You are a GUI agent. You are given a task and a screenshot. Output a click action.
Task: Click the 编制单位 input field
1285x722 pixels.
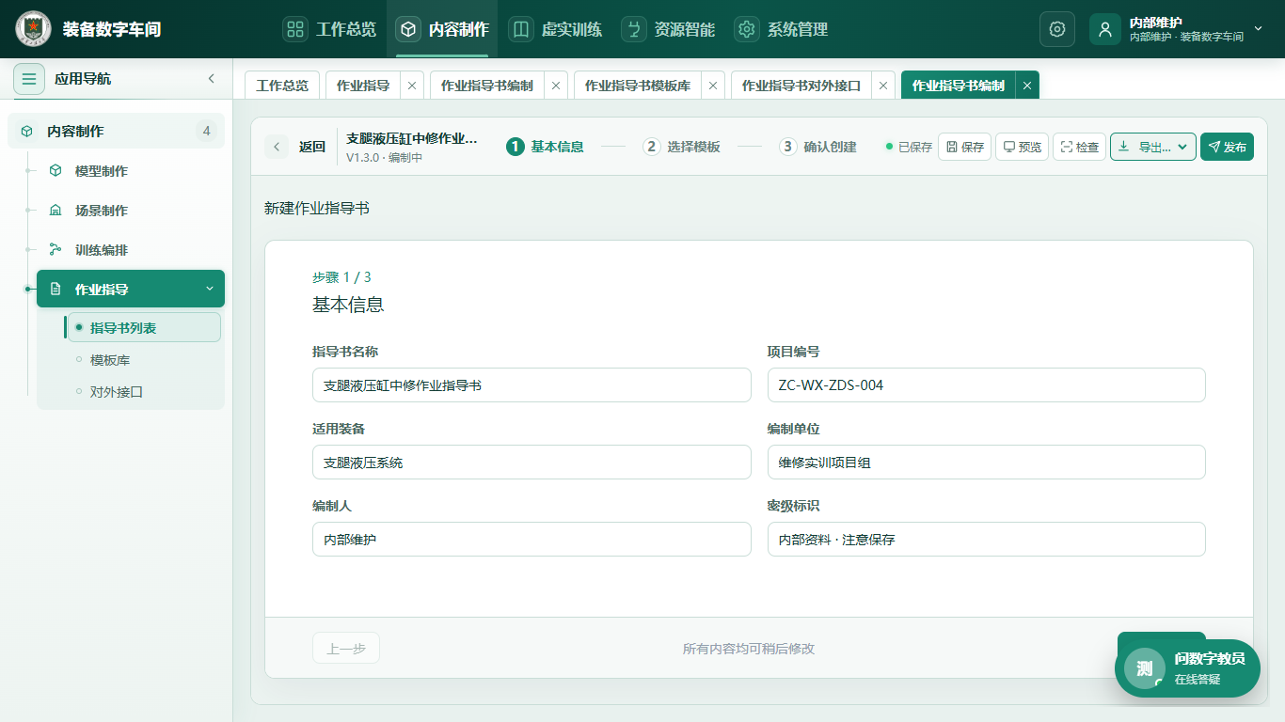click(986, 463)
